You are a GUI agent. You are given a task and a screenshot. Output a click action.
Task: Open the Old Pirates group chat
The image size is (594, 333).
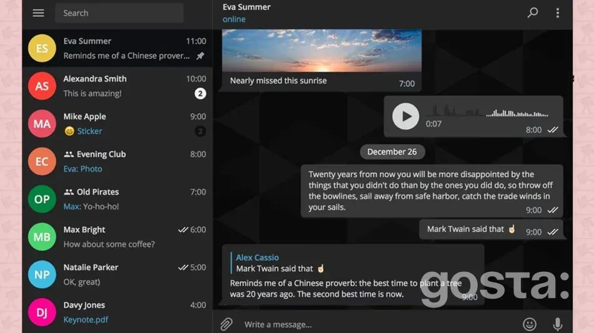tap(117, 199)
